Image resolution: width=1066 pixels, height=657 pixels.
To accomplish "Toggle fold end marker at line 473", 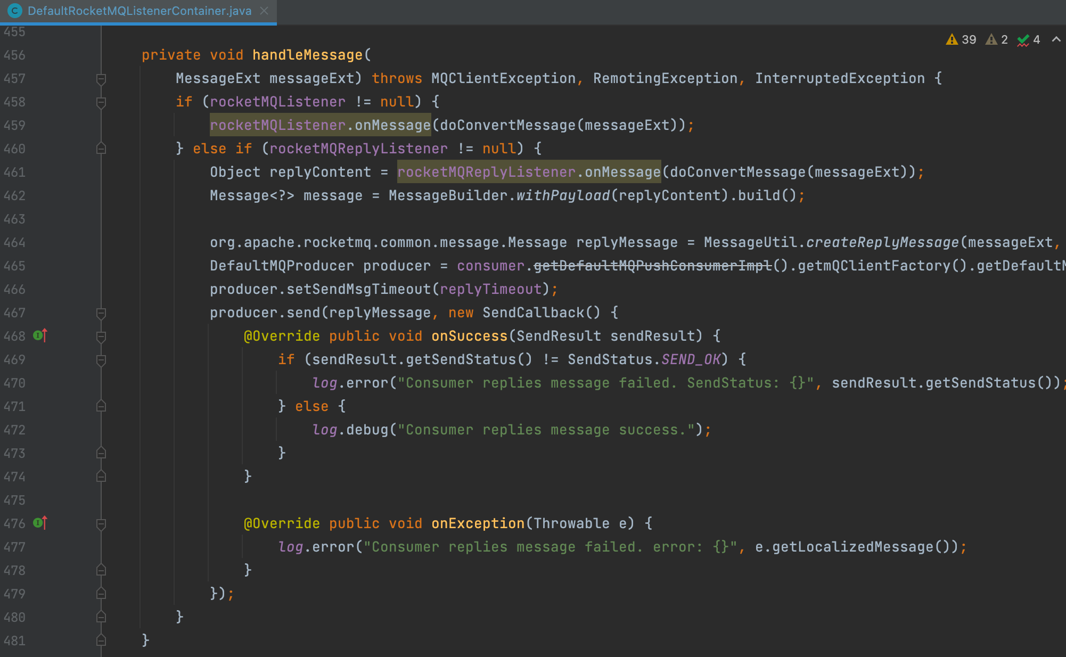I will pos(101,453).
